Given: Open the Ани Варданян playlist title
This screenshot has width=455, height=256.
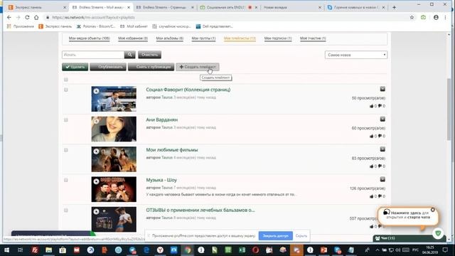Looking at the screenshot, I should [x=162, y=119].
